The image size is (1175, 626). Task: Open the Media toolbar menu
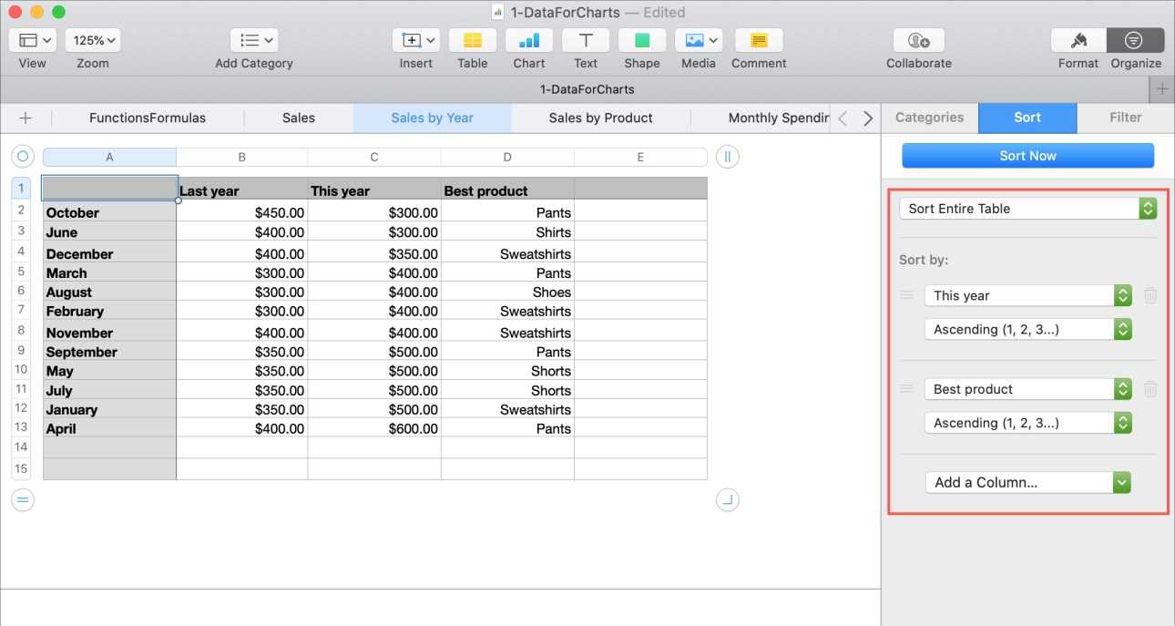pos(698,41)
